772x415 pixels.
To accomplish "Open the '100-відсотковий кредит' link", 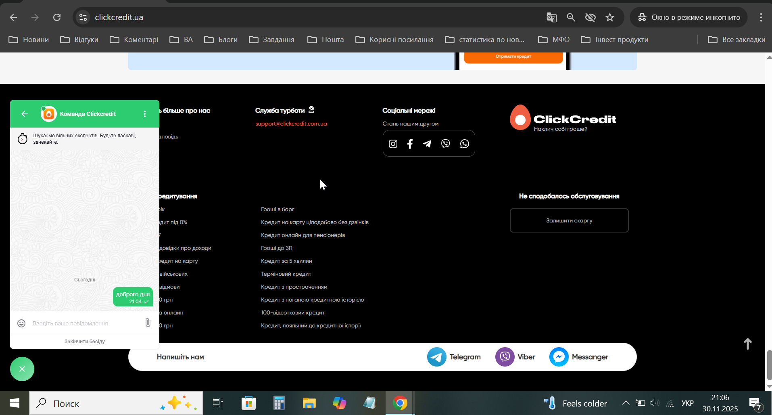I will (293, 312).
